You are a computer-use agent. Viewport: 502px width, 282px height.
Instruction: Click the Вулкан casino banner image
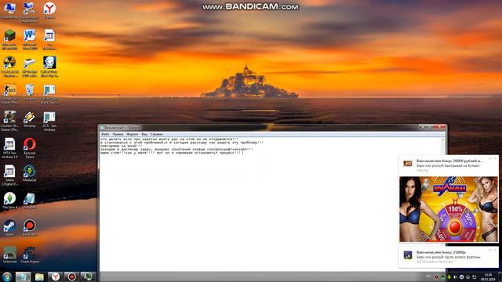[449, 209]
